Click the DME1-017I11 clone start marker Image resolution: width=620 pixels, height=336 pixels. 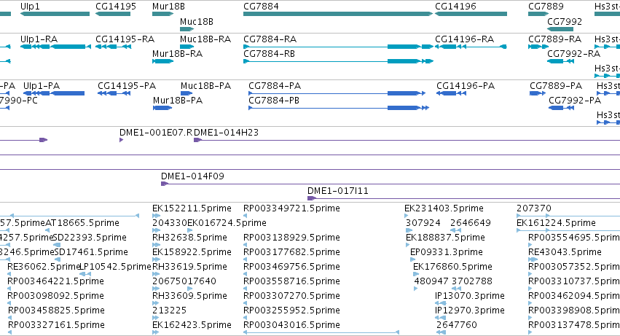312,198
